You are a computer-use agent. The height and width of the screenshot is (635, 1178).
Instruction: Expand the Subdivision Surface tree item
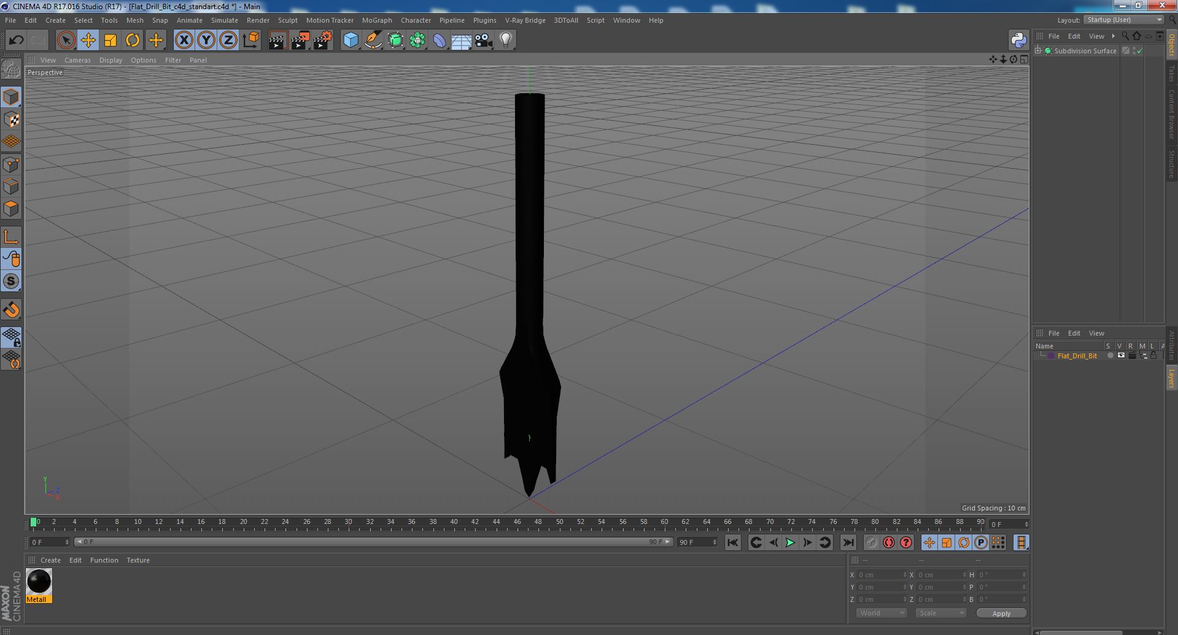coord(1037,51)
